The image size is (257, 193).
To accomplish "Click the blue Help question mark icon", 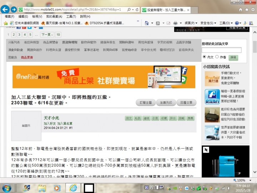I will [237, 23].
